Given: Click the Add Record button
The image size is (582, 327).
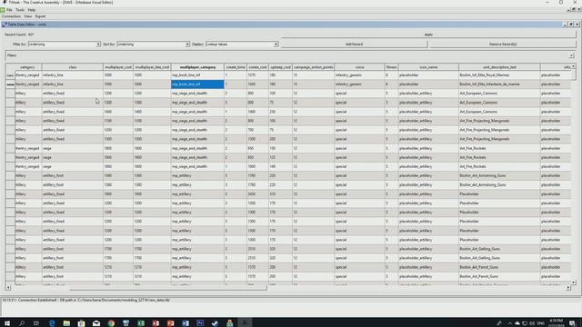Looking at the screenshot, I should pos(354,45).
